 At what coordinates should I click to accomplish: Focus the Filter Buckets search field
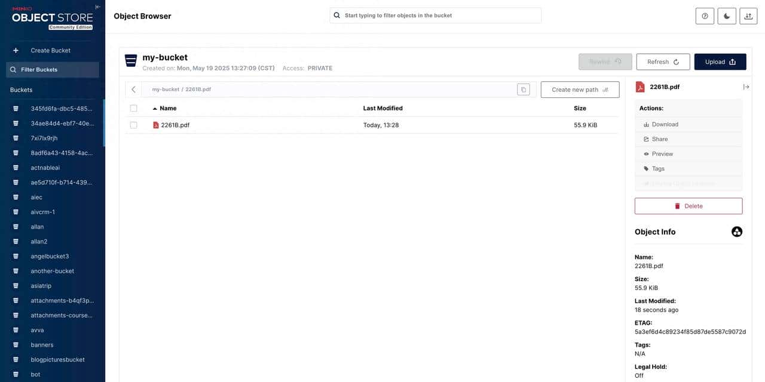[x=53, y=70]
